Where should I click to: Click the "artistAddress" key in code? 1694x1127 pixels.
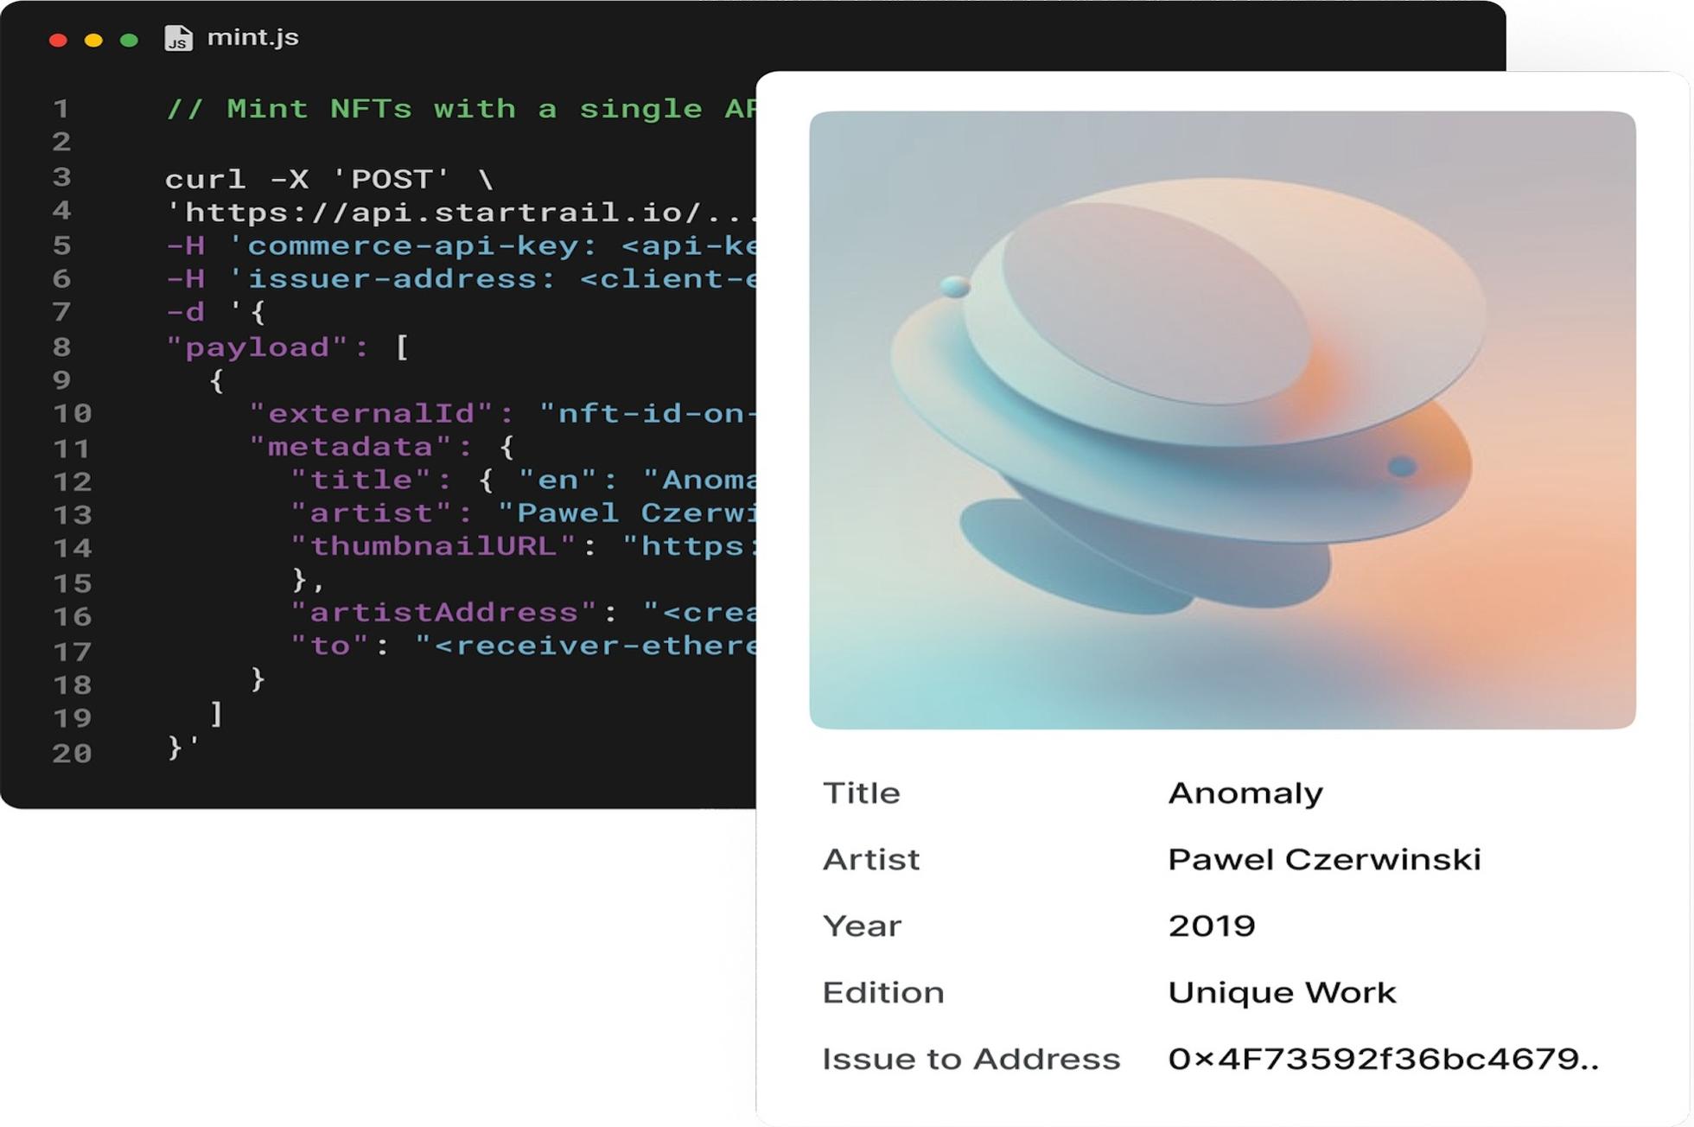tap(443, 612)
